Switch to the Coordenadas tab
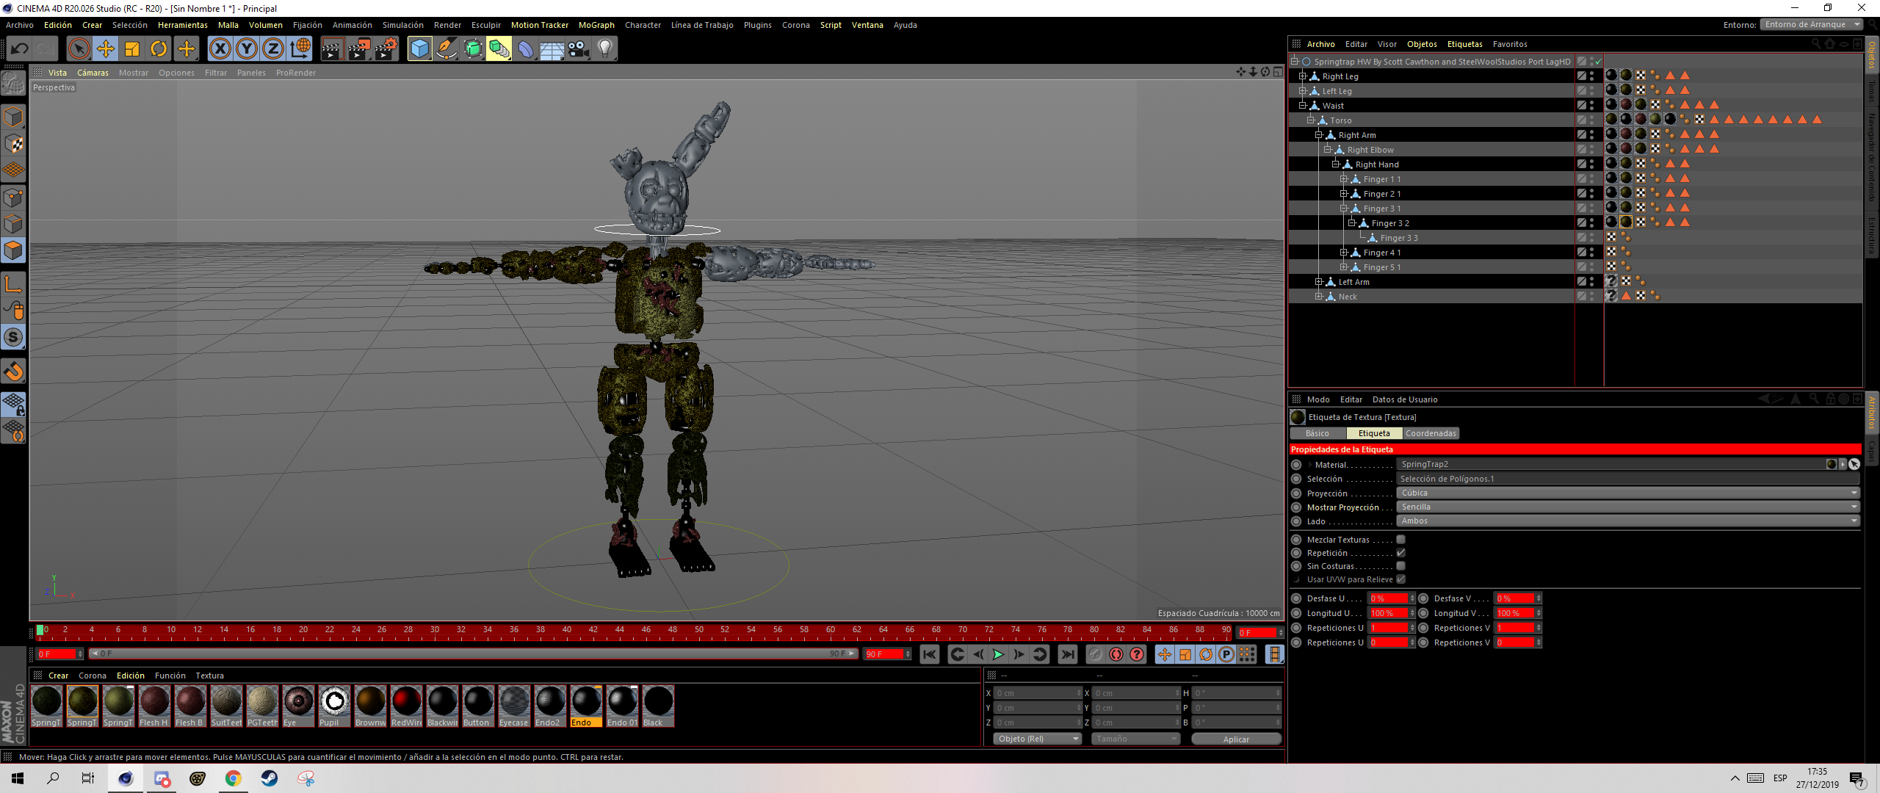 [x=1431, y=433]
